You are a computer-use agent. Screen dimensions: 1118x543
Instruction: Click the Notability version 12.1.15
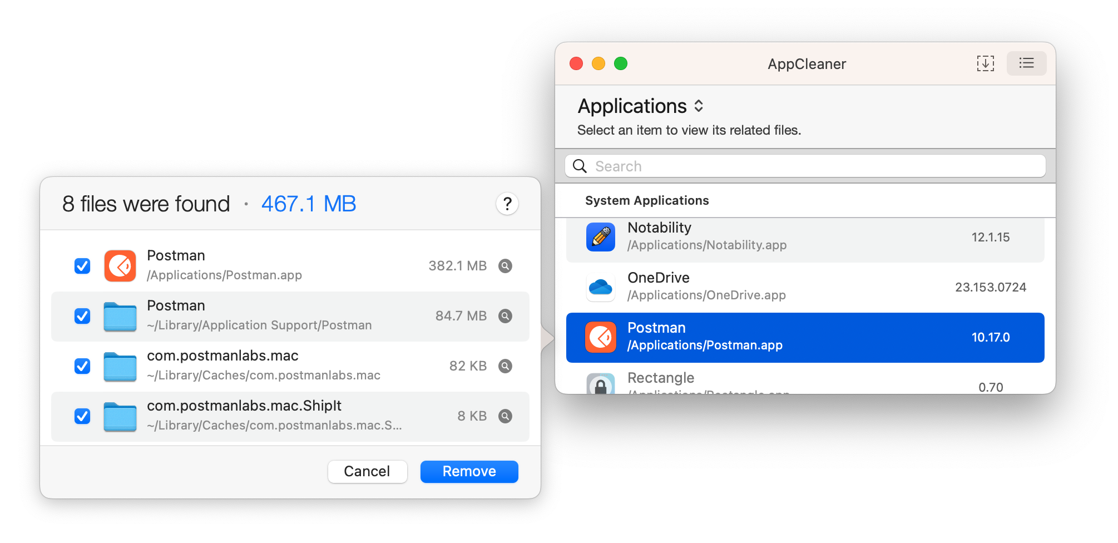tap(991, 237)
